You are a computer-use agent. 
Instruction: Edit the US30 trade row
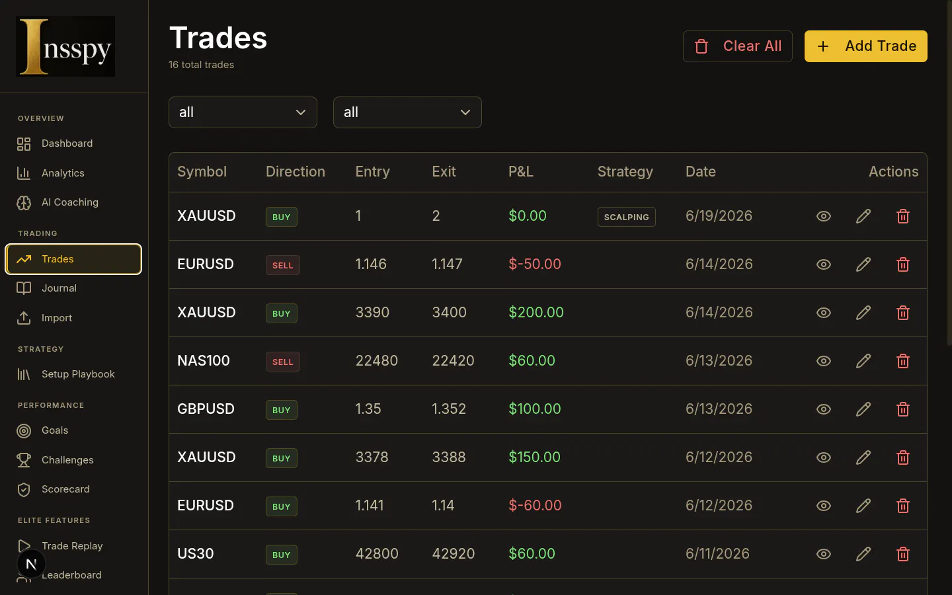(863, 554)
